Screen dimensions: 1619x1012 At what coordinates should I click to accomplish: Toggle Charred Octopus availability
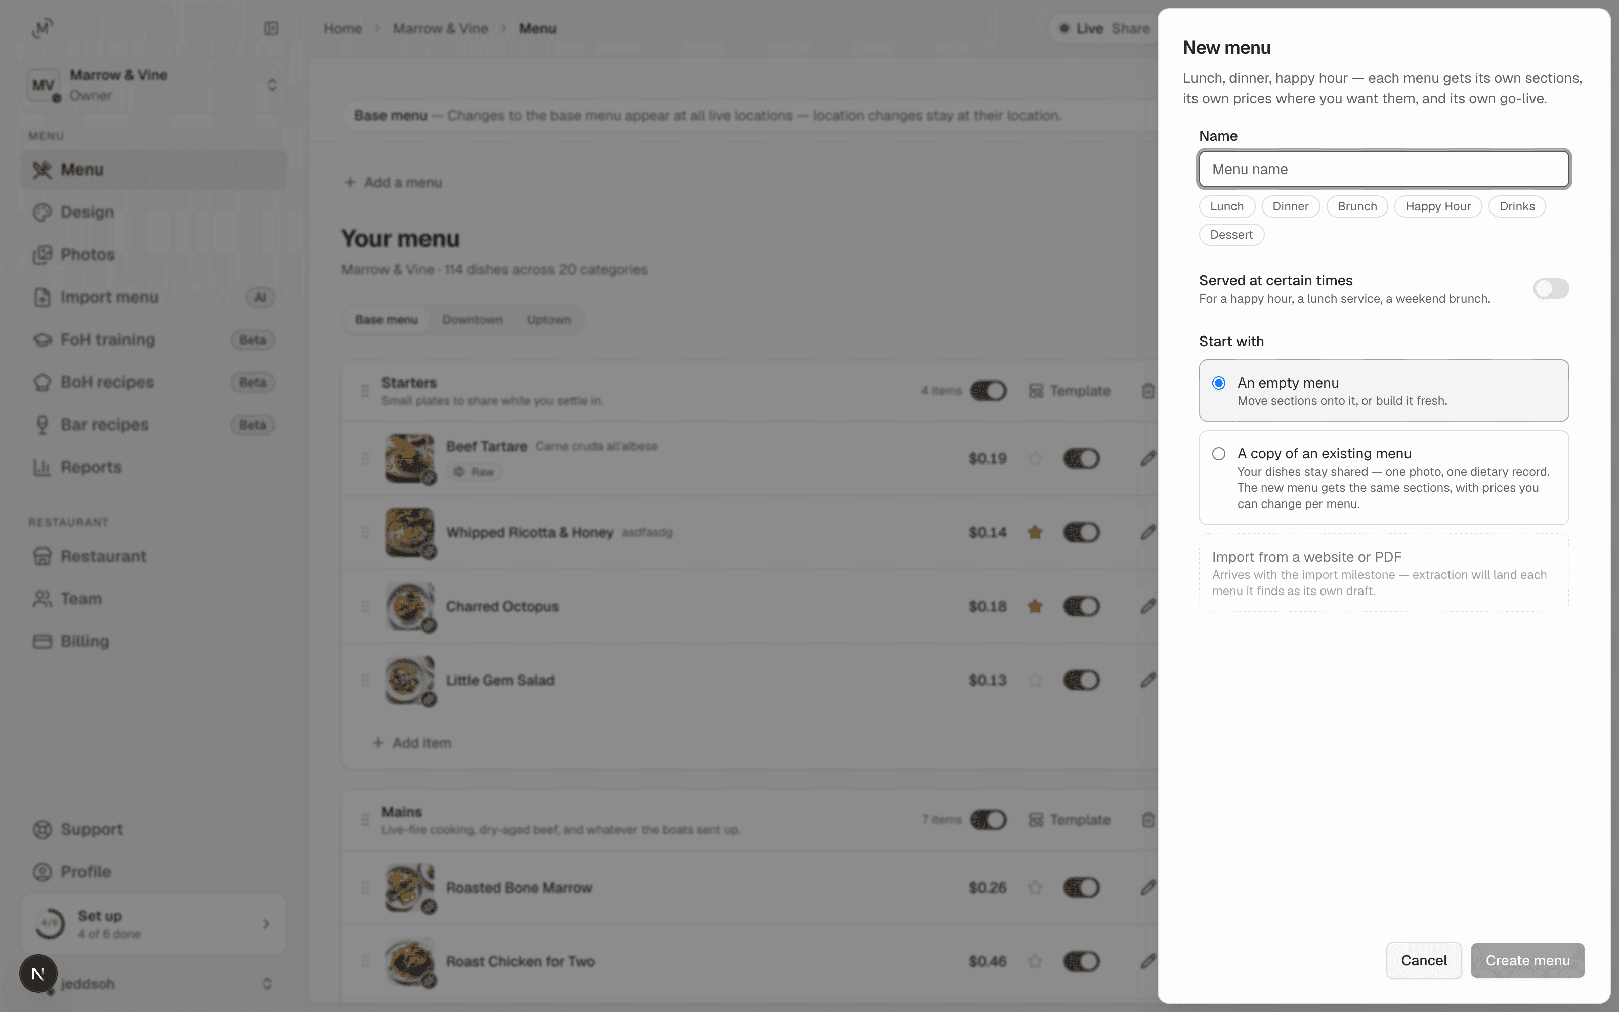[x=1081, y=606]
